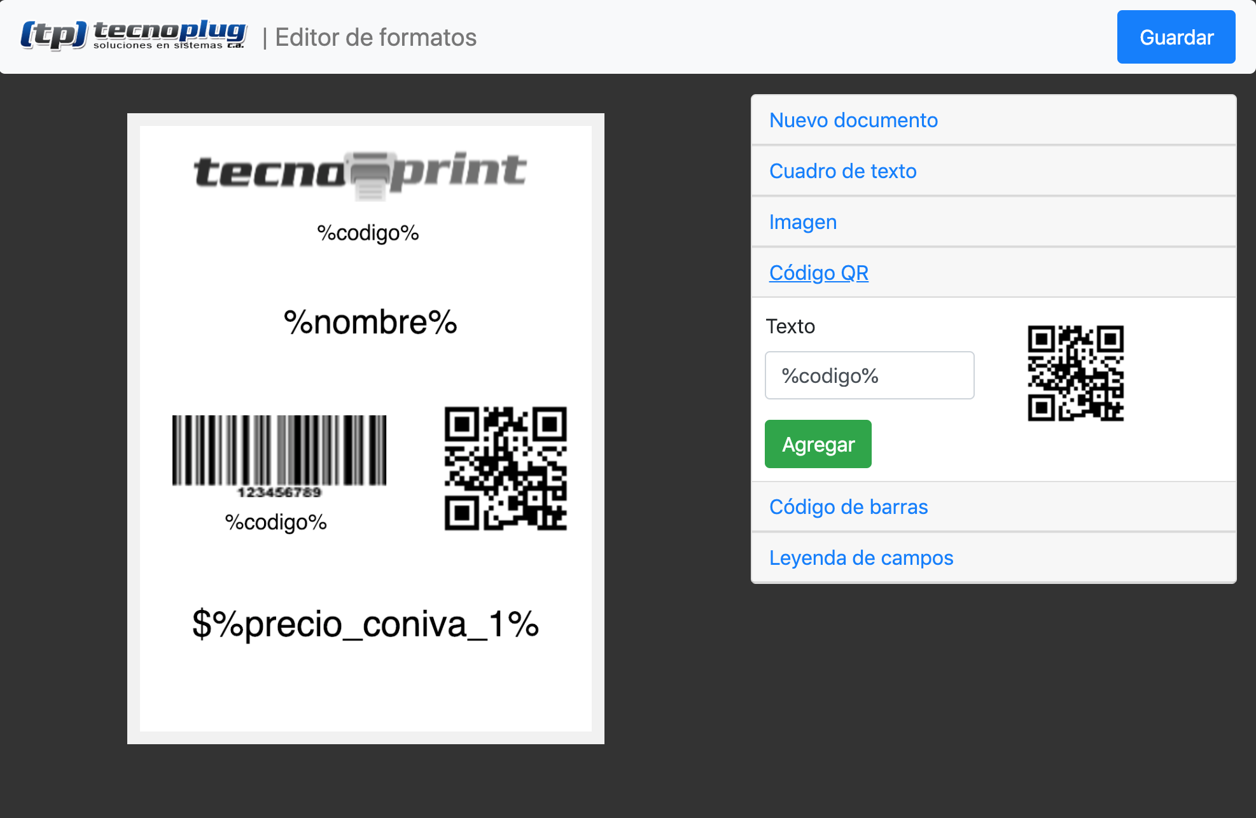Select the $%precio_coniva_1% price text
This screenshot has width=1256, height=818.
pos(366,624)
